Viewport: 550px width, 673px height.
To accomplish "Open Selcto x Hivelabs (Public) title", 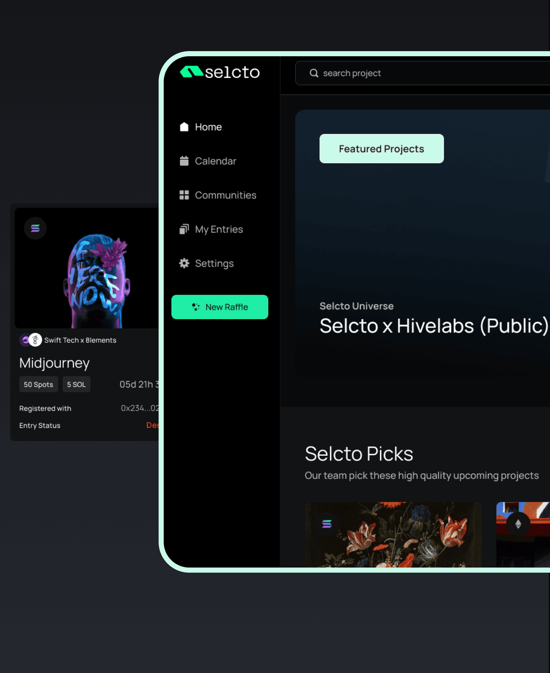I will (x=435, y=326).
